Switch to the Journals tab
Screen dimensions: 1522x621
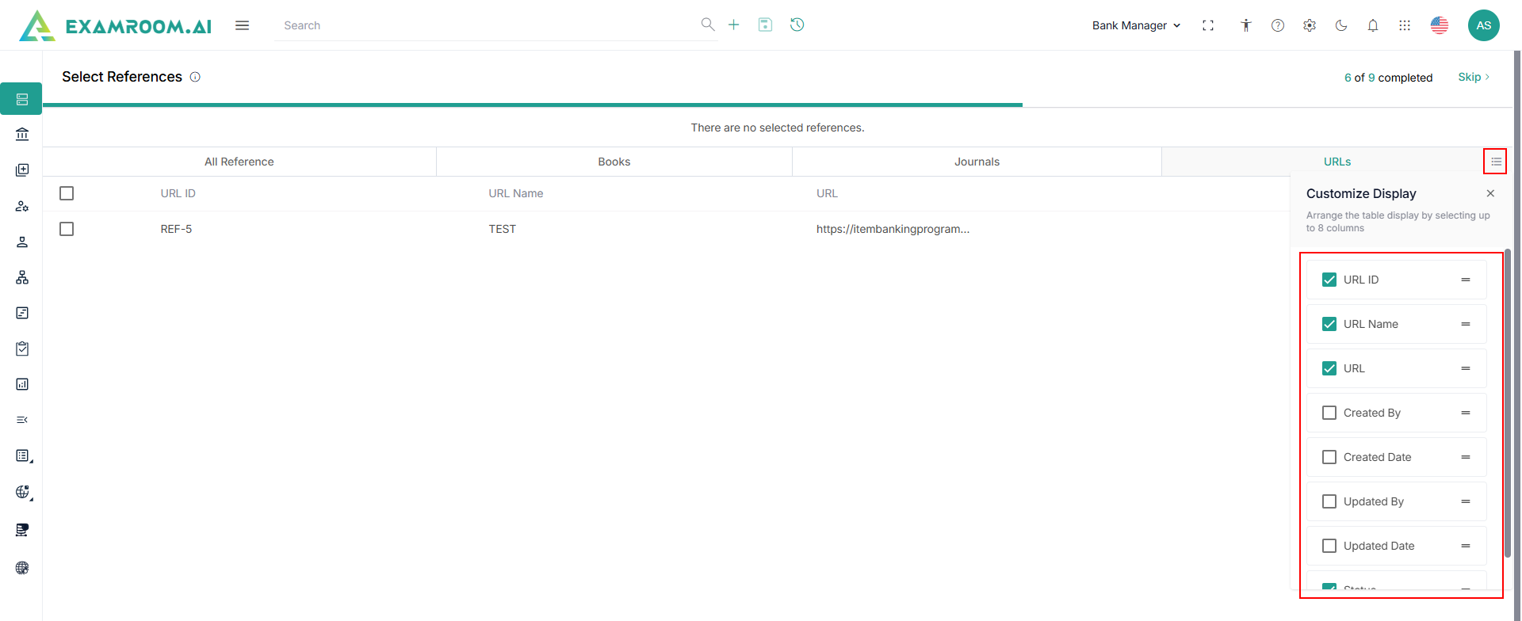pos(977,162)
